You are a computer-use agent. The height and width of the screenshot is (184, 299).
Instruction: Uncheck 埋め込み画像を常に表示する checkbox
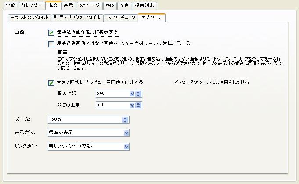coord(51,33)
